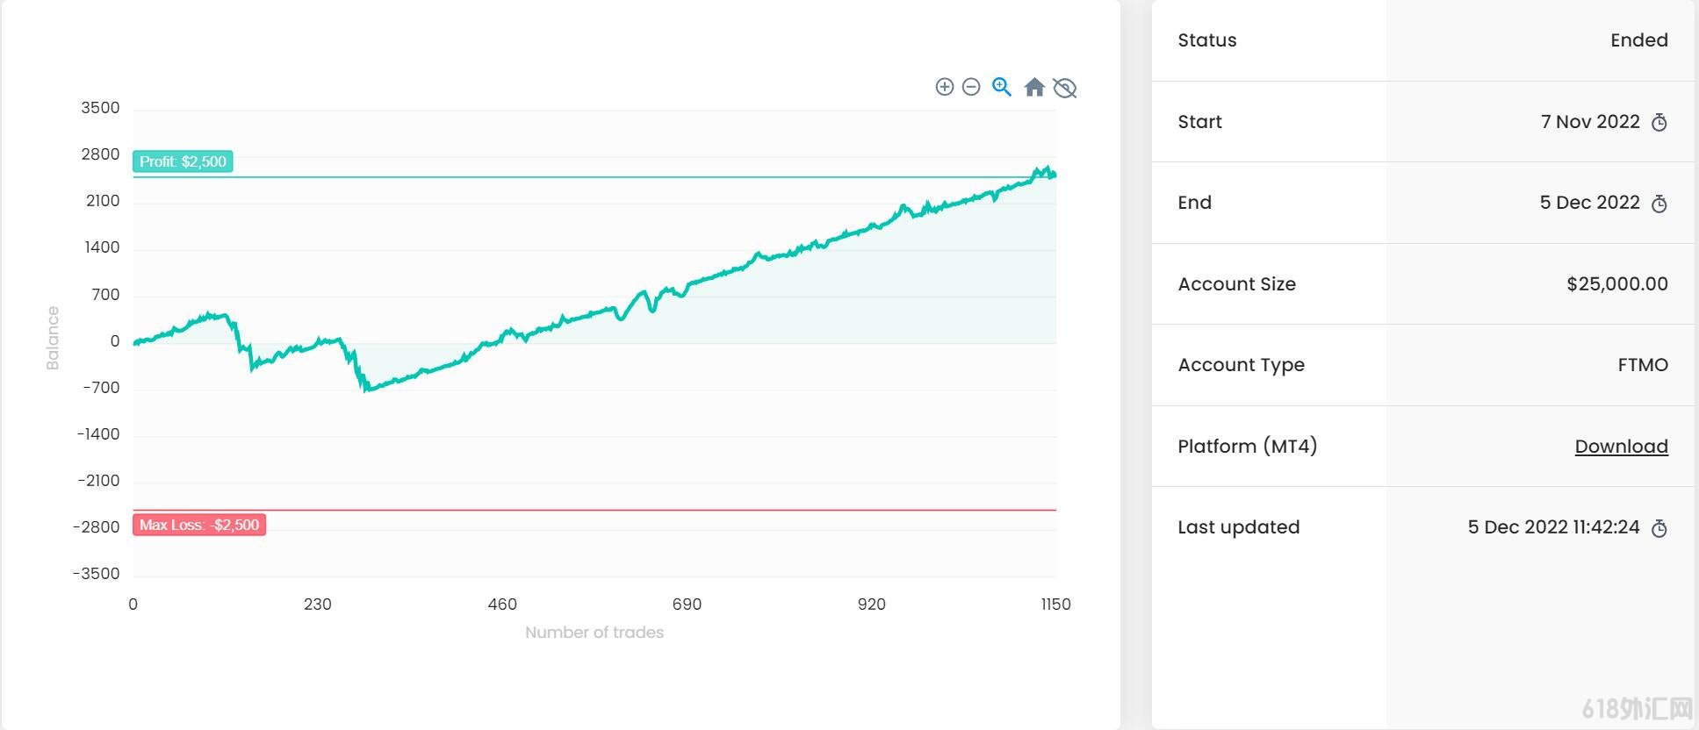Click the Number of trades axis title
Viewport: 1699px width, 730px height.
pyautogui.click(x=594, y=633)
